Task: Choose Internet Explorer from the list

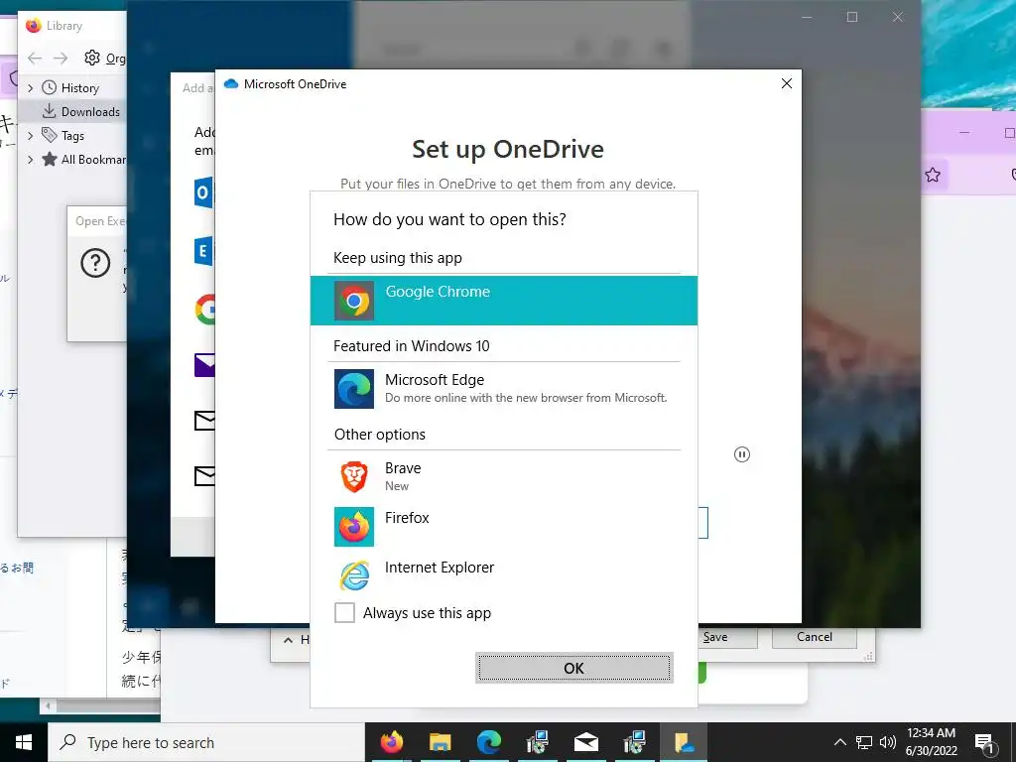Action: click(503, 574)
